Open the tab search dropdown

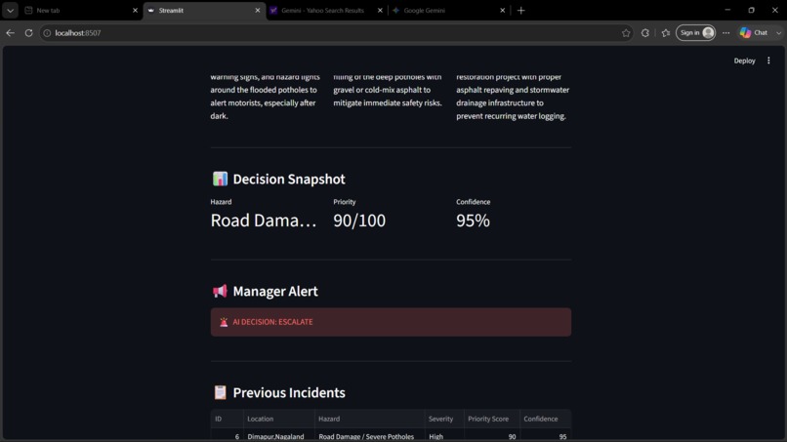(10, 10)
